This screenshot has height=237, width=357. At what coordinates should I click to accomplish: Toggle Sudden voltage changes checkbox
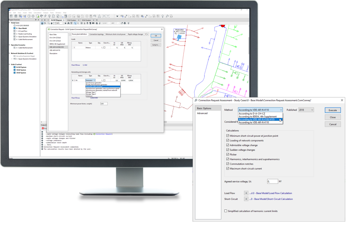click(x=227, y=150)
